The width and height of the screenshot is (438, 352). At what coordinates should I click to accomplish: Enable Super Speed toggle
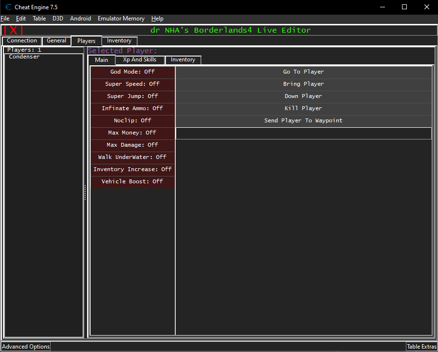tap(132, 84)
